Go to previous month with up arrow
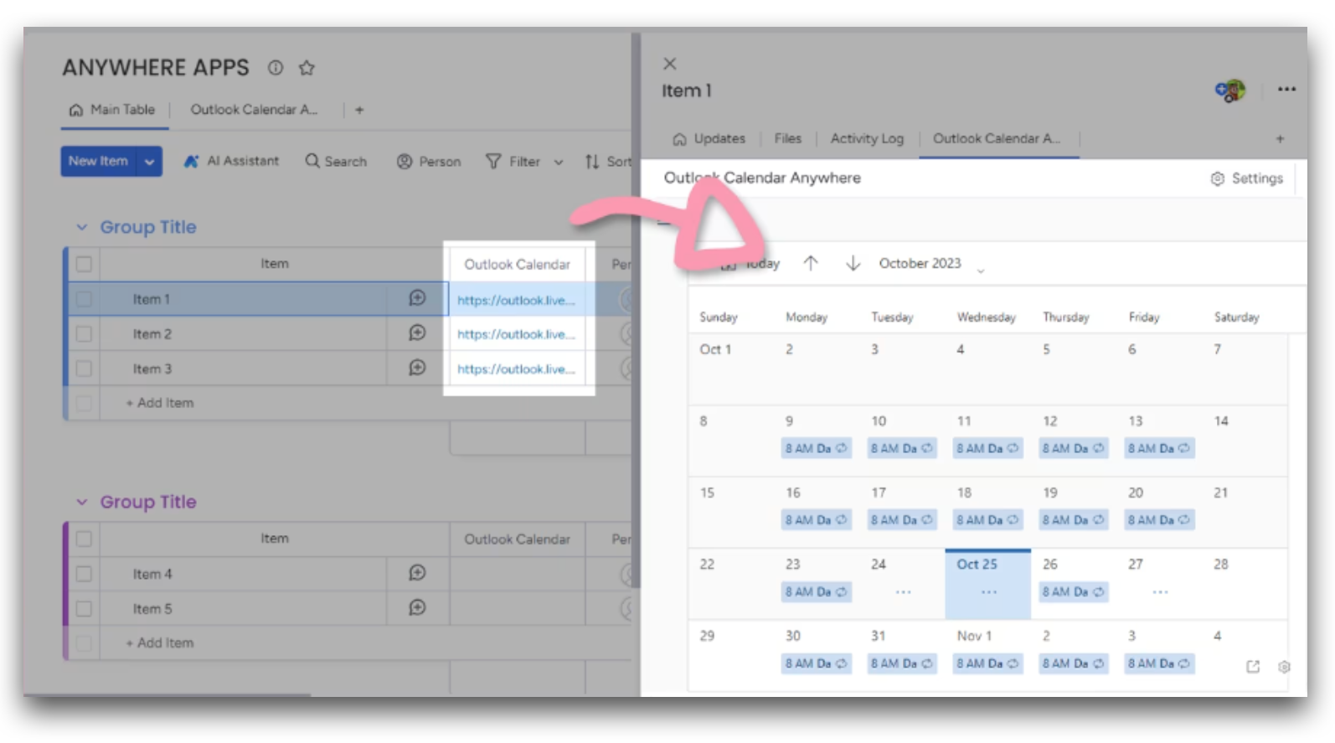 [x=810, y=263]
